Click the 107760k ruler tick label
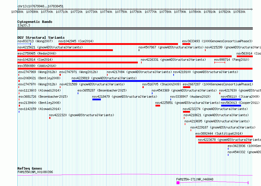 coord(136,12)
